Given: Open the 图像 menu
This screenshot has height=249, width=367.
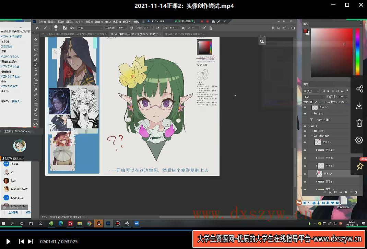Looking at the screenshot, I should (x=61, y=22).
